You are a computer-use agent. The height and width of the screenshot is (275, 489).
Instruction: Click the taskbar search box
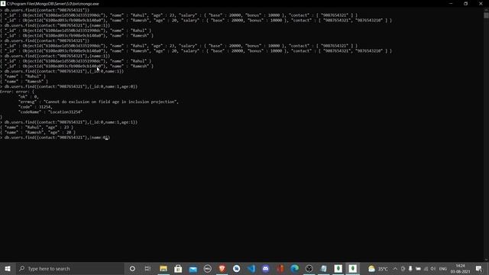70,268
